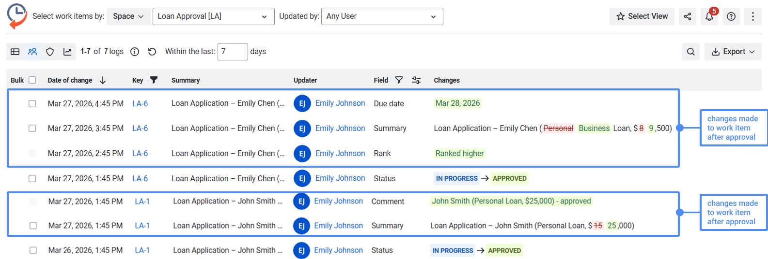Open the help question mark icon
The height and width of the screenshot is (259, 768).
tap(731, 16)
